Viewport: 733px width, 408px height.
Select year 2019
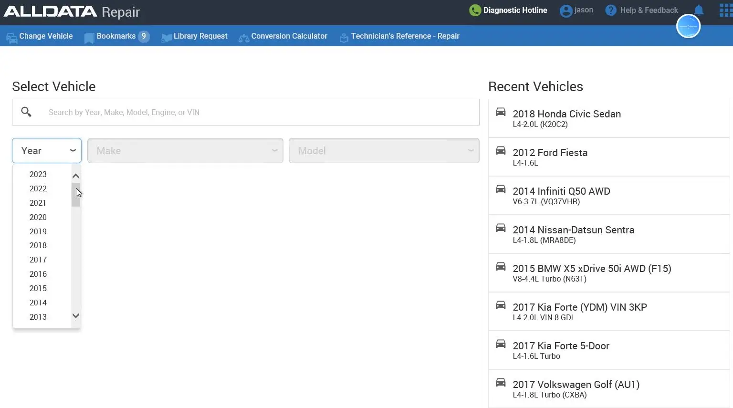(38, 231)
